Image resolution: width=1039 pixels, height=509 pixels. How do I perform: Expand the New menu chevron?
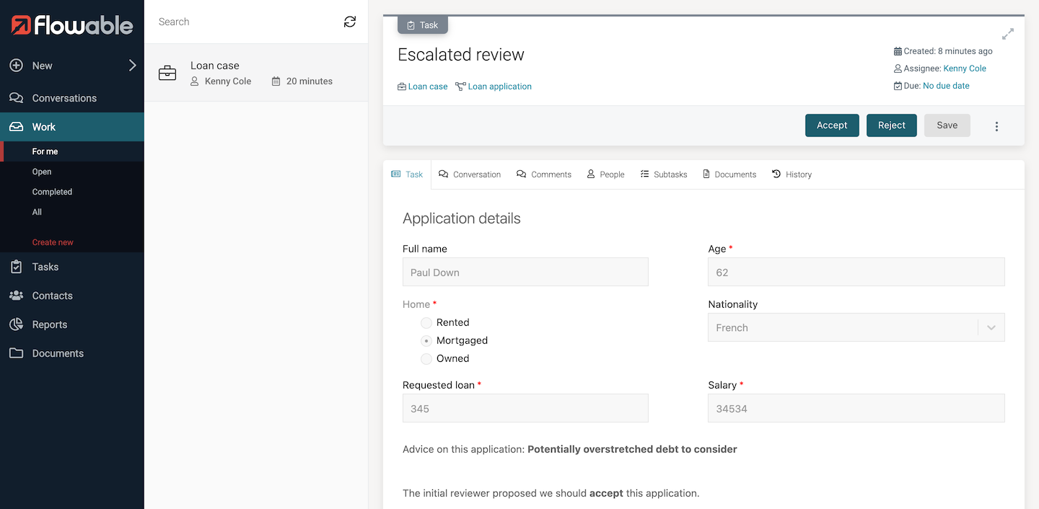(x=132, y=66)
